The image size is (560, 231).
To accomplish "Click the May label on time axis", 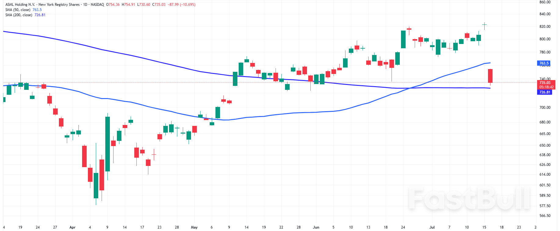I will coord(194,227).
